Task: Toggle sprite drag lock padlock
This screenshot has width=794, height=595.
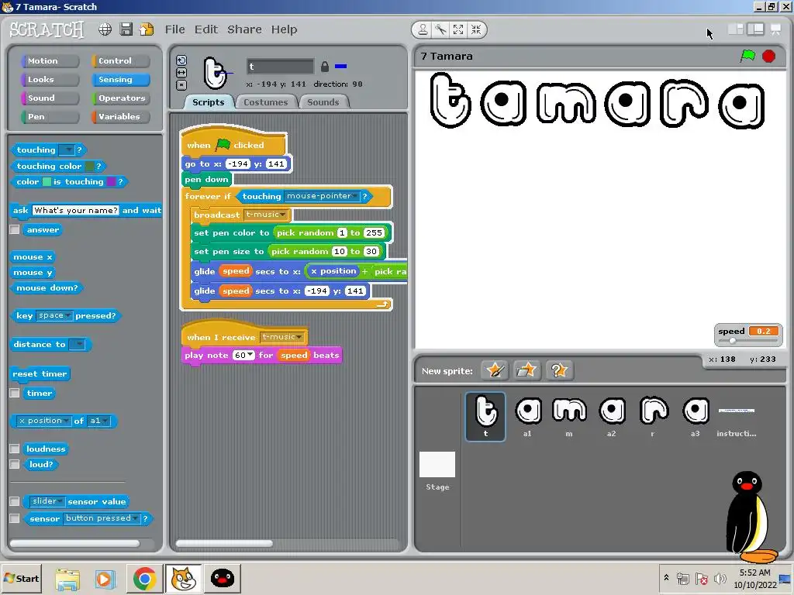Action: point(325,67)
